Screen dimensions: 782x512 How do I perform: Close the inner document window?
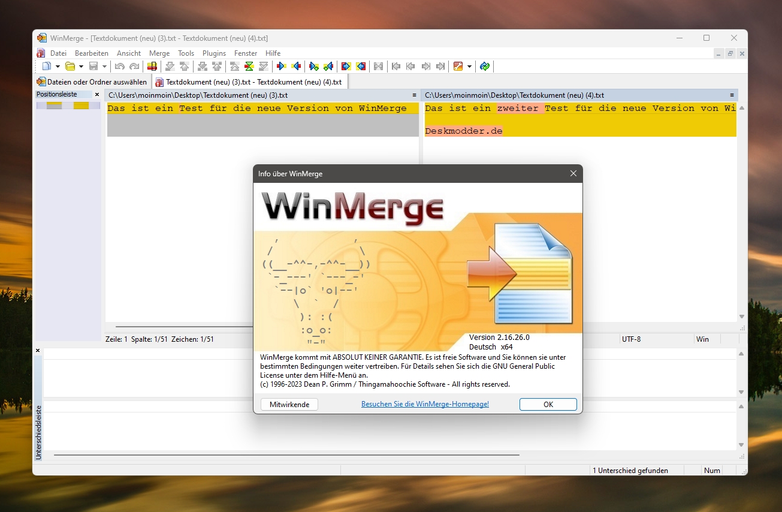point(742,53)
